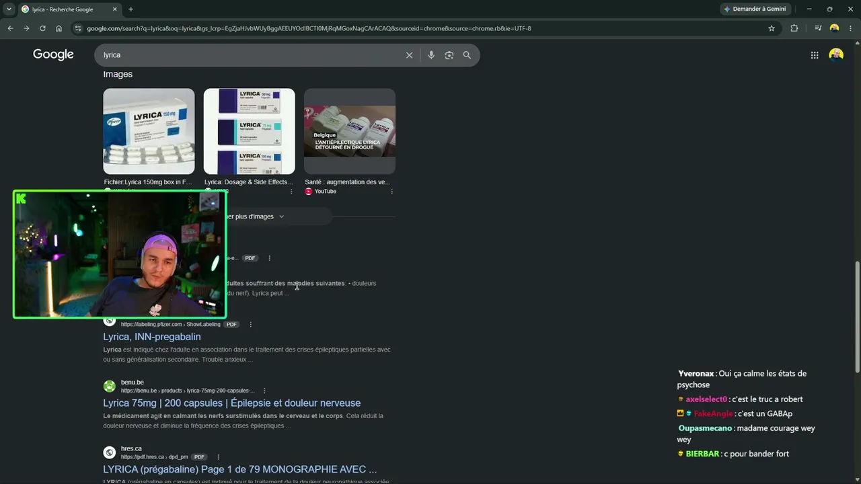861x484 pixels.
Task: Click the page vertical scrollbar thumb
Action: [x=857, y=317]
